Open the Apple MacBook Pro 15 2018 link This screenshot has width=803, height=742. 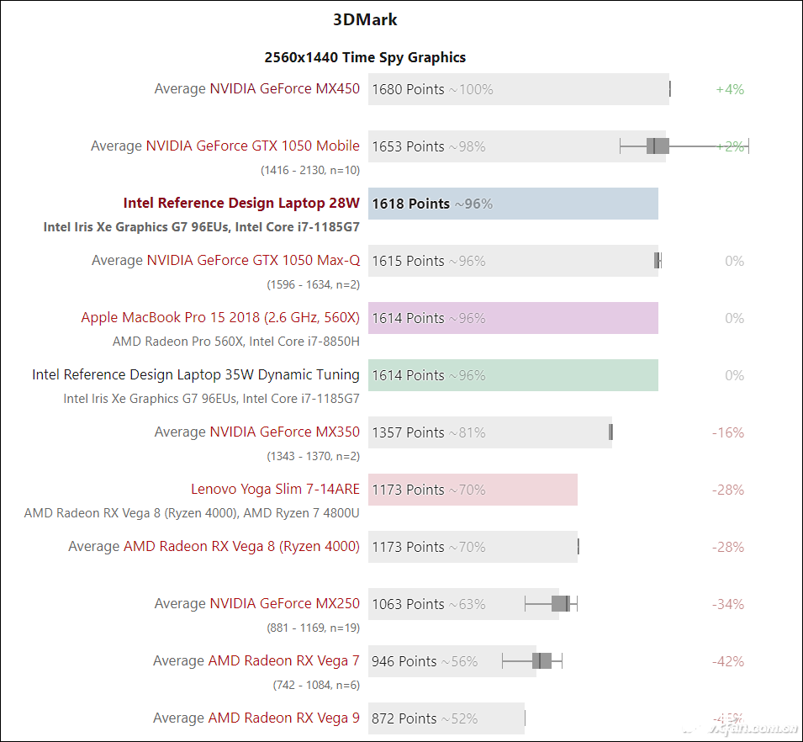pos(220,318)
